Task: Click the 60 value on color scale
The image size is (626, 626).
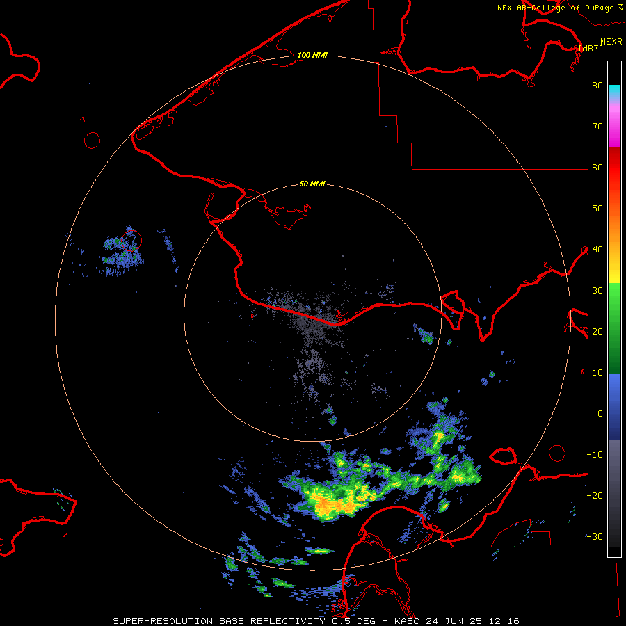Action: point(597,167)
